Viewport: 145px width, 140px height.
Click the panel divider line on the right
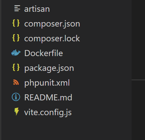click(138, 80)
